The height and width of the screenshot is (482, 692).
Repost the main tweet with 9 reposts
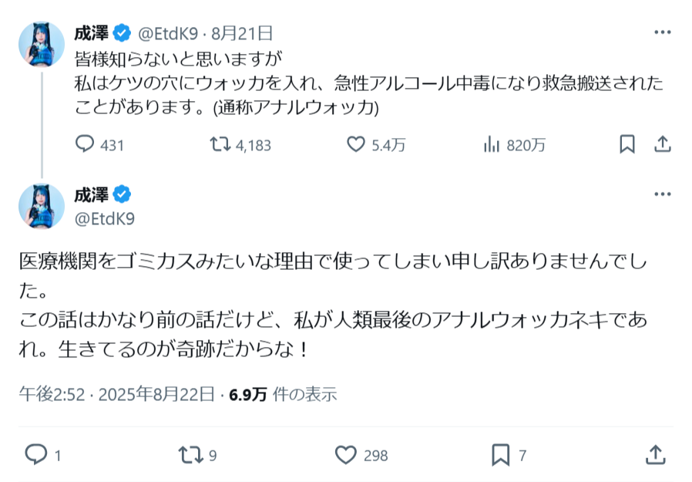[190, 455]
